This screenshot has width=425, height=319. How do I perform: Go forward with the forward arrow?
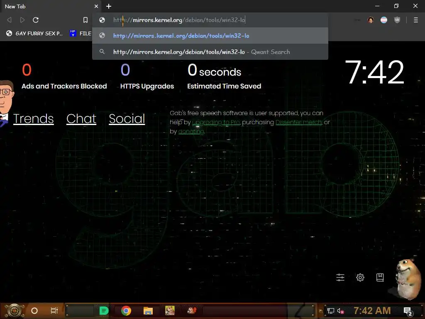pos(22,20)
